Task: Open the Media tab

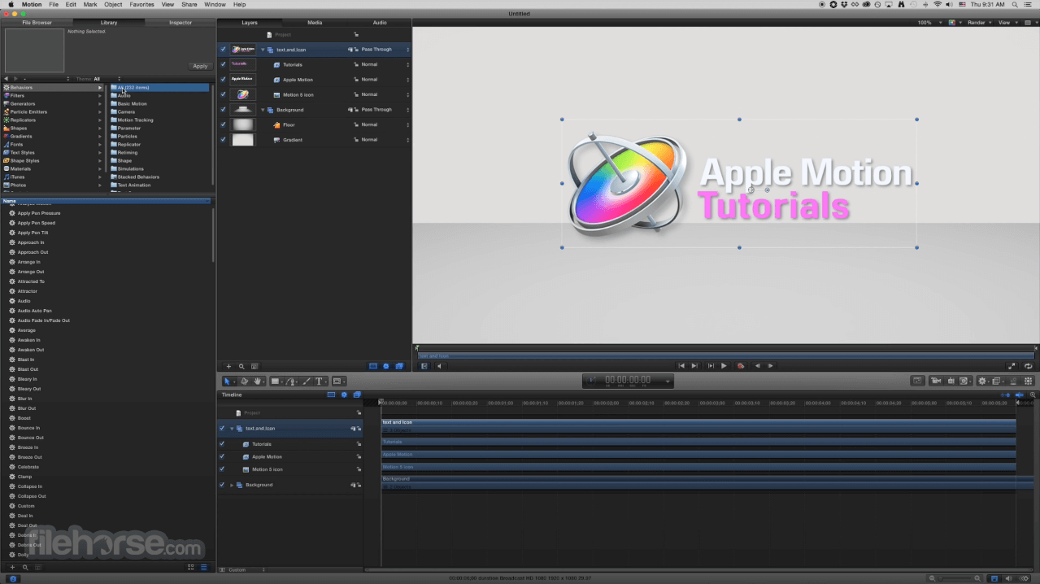Action: 315,23
